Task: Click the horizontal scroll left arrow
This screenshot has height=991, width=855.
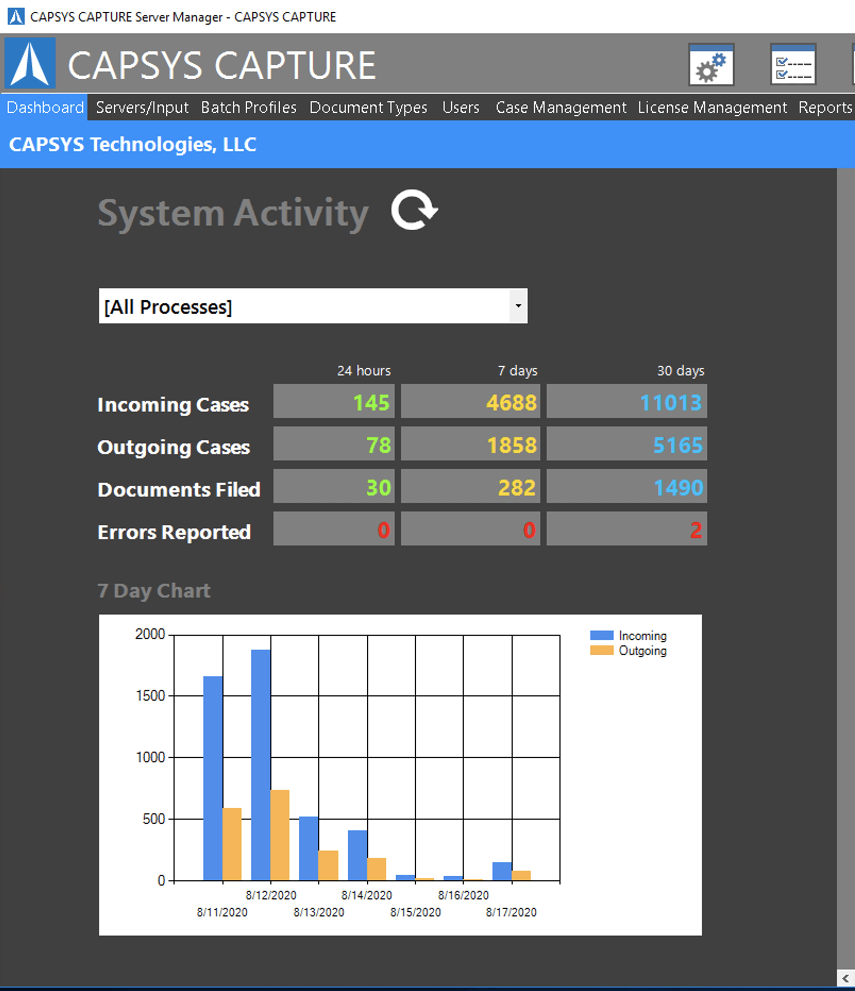Action: [x=845, y=978]
